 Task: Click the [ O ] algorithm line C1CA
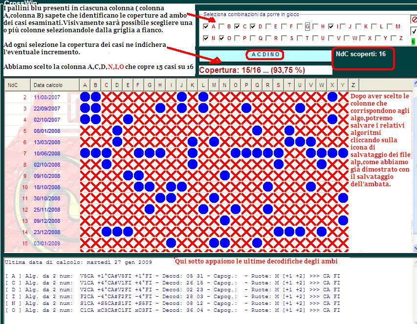[173, 310]
